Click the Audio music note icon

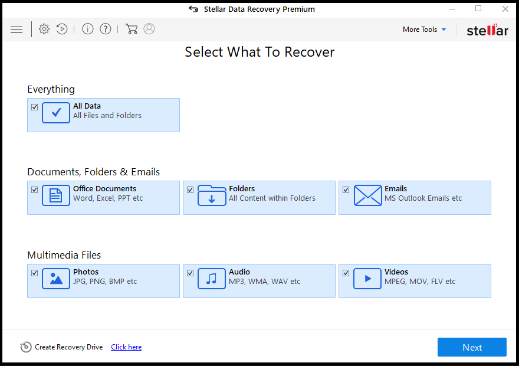click(212, 279)
